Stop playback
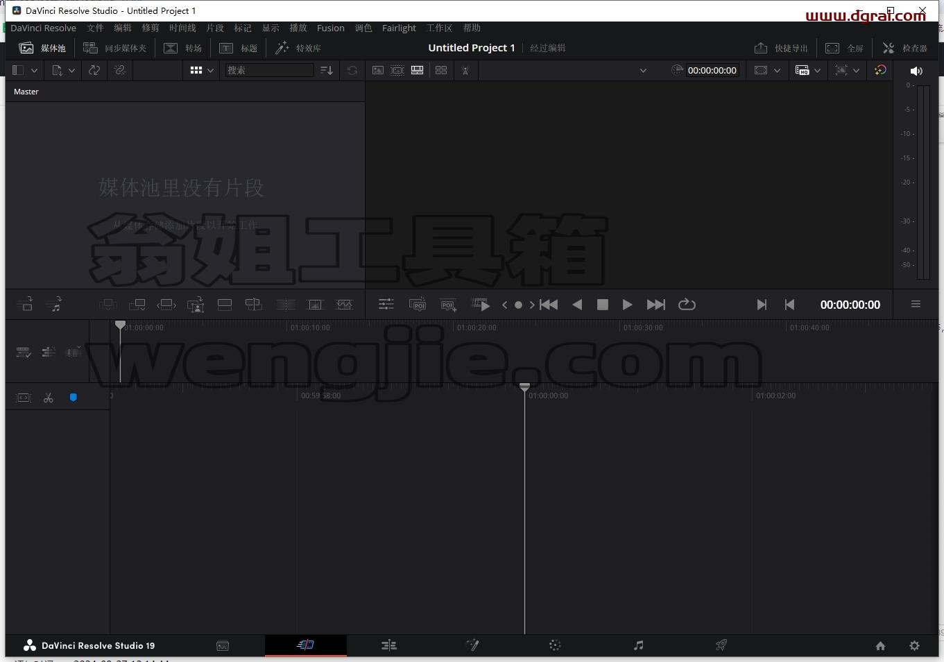Screen dimensions: 944x662 coord(603,305)
